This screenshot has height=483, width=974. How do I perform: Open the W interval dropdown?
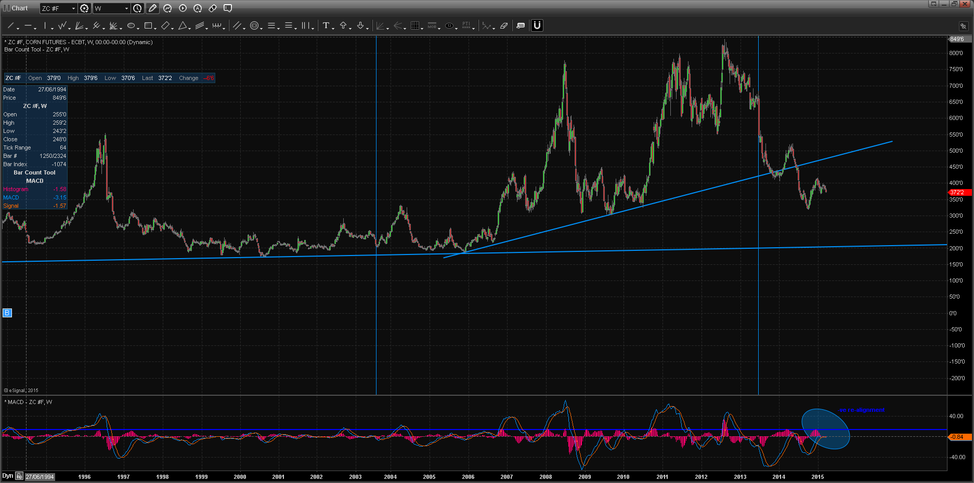click(x=126, y=8)
